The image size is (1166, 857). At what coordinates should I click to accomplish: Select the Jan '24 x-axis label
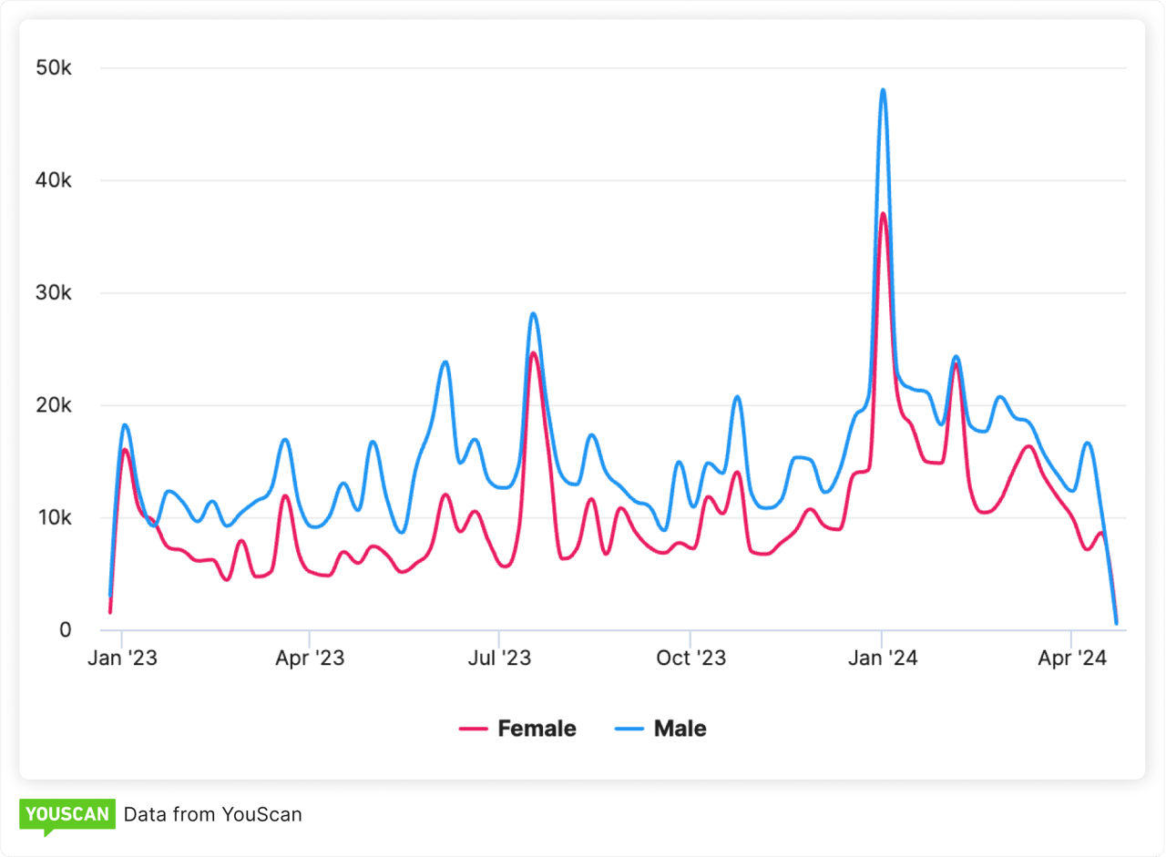point(882,658)
